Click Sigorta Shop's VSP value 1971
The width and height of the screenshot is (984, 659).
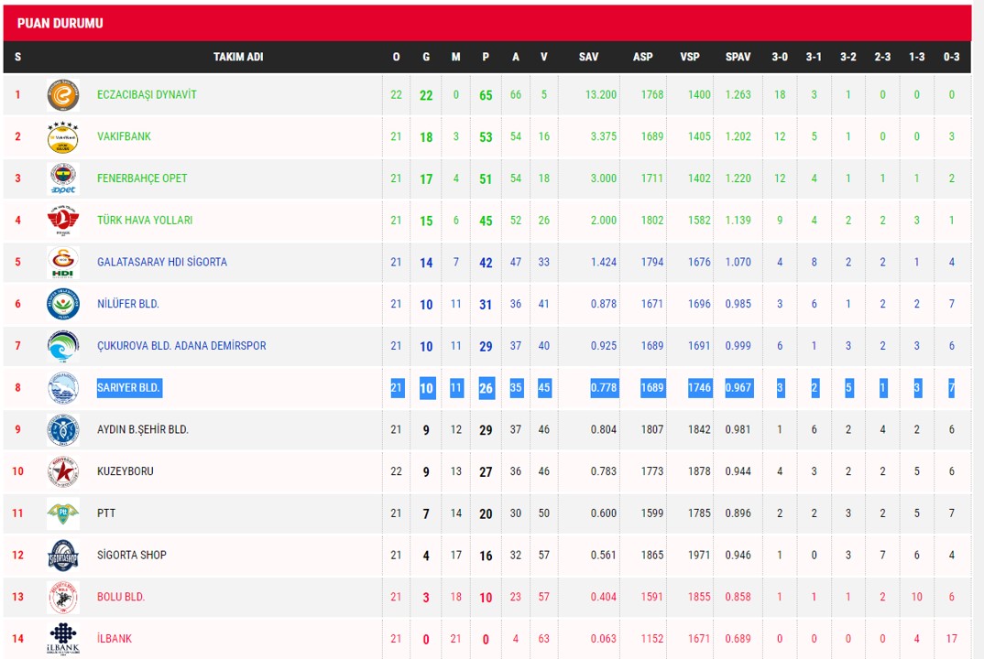pyautogui.click(x=699, y=555)
